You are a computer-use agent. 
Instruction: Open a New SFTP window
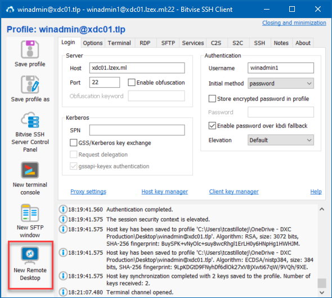[30, 213]
